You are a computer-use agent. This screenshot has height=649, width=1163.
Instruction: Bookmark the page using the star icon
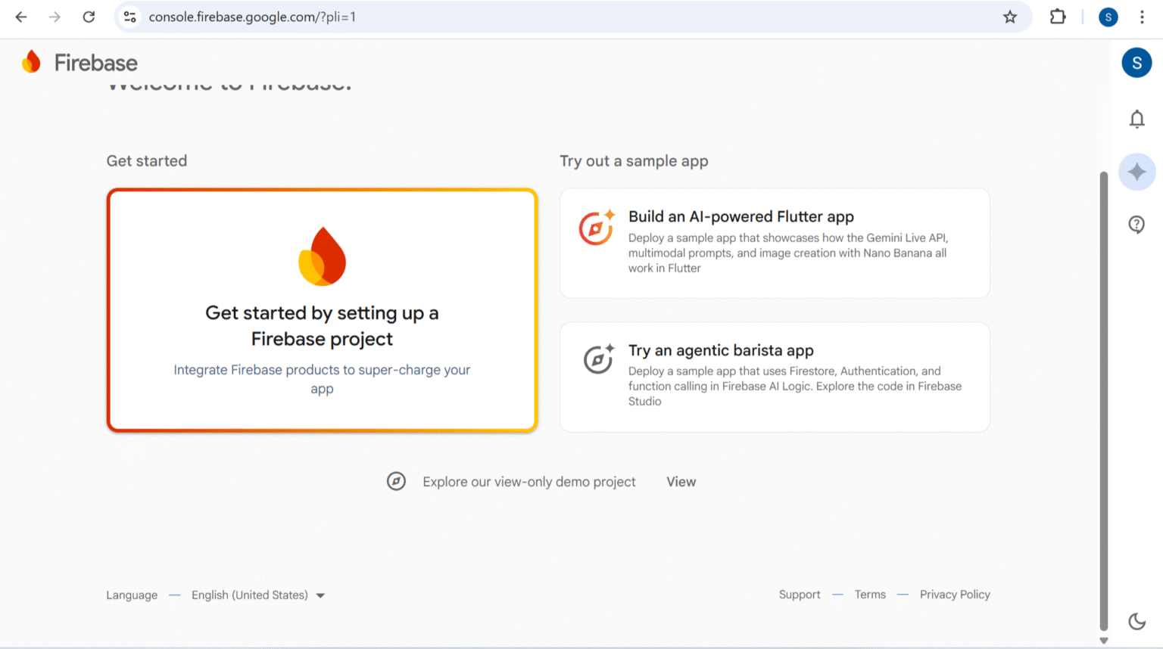(x=1010, y=17)
